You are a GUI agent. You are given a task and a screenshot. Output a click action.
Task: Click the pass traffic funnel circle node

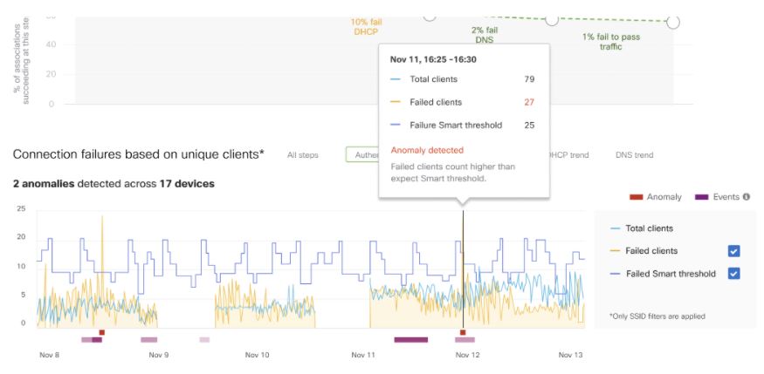(673, 23)
